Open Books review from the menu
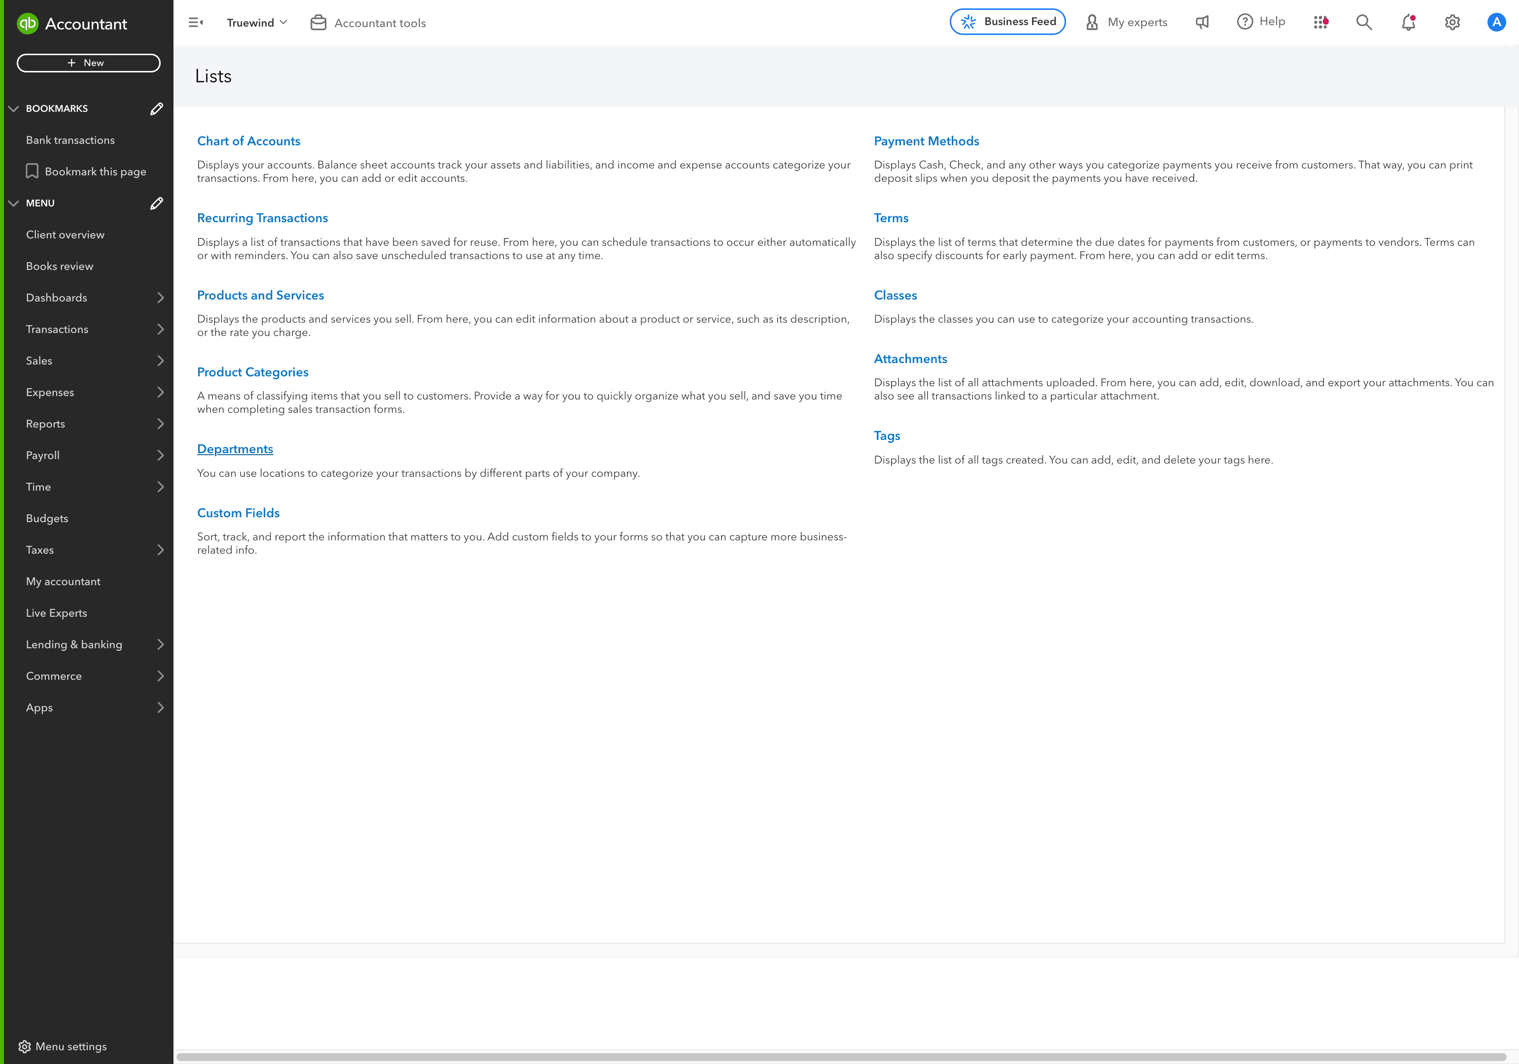This screenshot has width=1519, height=1064. tap(60, 266)
